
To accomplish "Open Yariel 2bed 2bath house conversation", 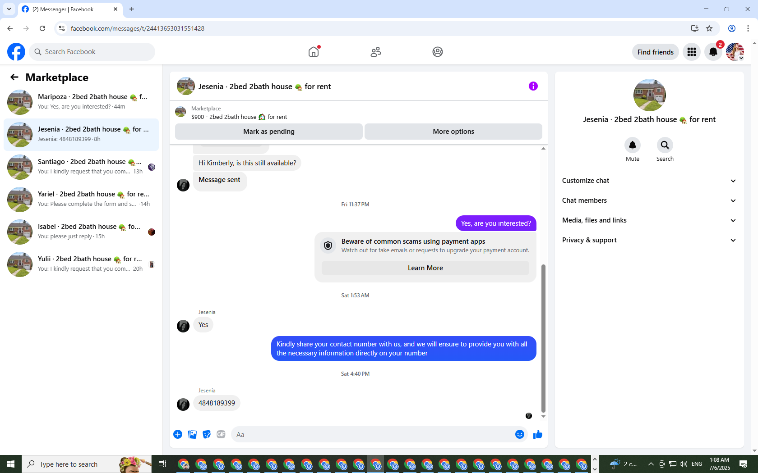I will tap(81, 200).
